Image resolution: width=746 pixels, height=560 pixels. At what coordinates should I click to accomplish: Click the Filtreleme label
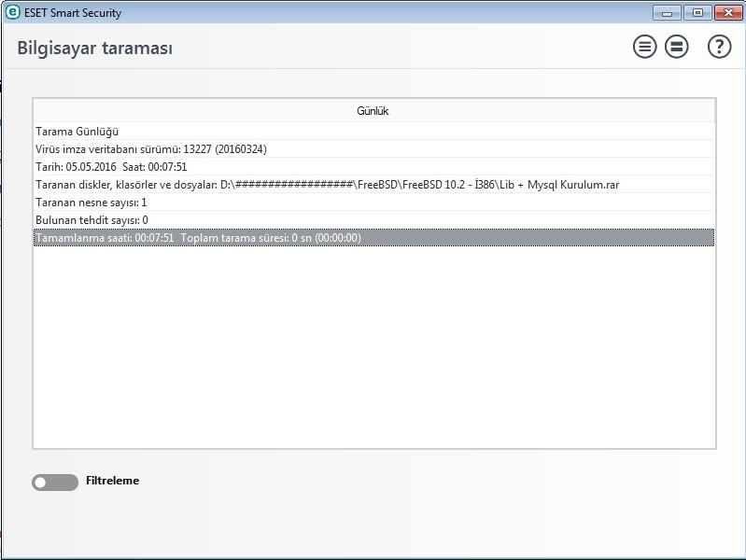113,481
